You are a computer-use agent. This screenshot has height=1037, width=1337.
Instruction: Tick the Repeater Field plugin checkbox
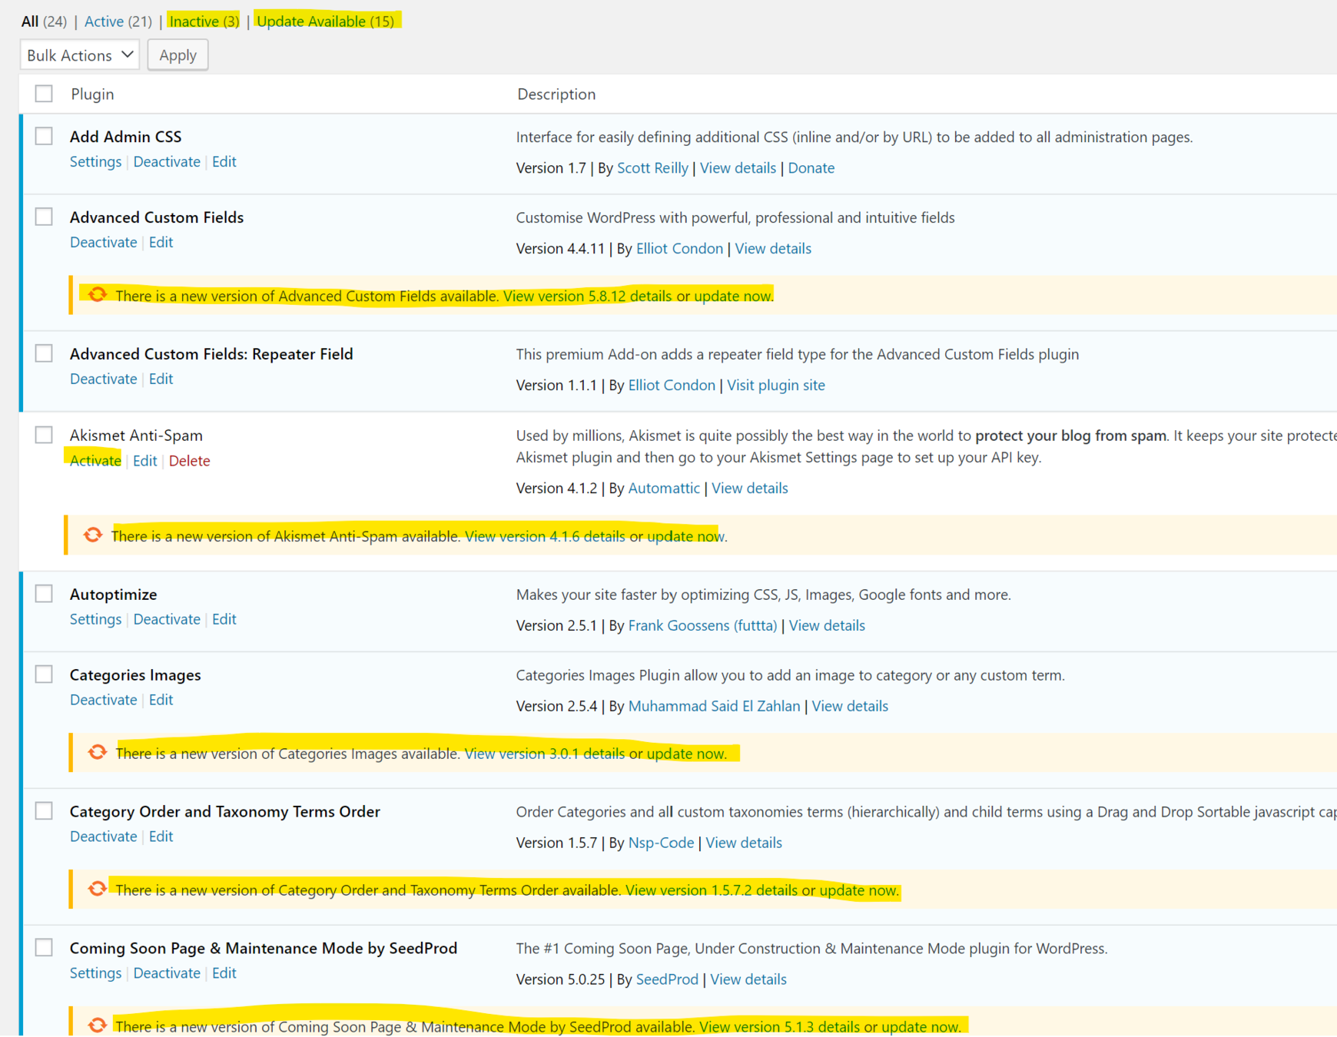point(44,353)
